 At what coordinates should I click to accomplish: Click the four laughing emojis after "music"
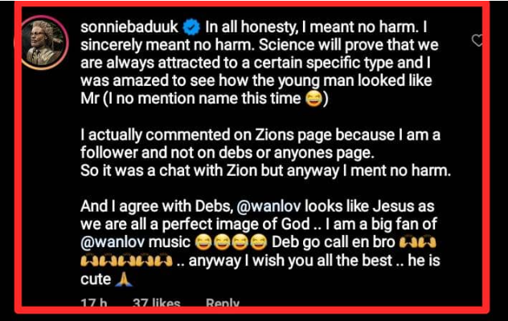click(x=231, y=242)
